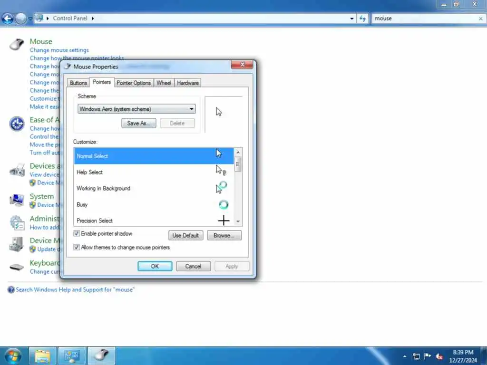This screenshot has width=487, height=365.
Task: Click the System heading link
Action: pos(42,196)
